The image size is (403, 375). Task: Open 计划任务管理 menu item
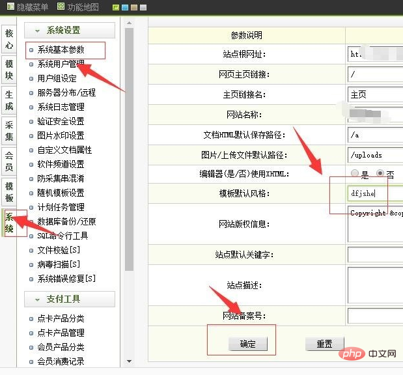point(61,207)
